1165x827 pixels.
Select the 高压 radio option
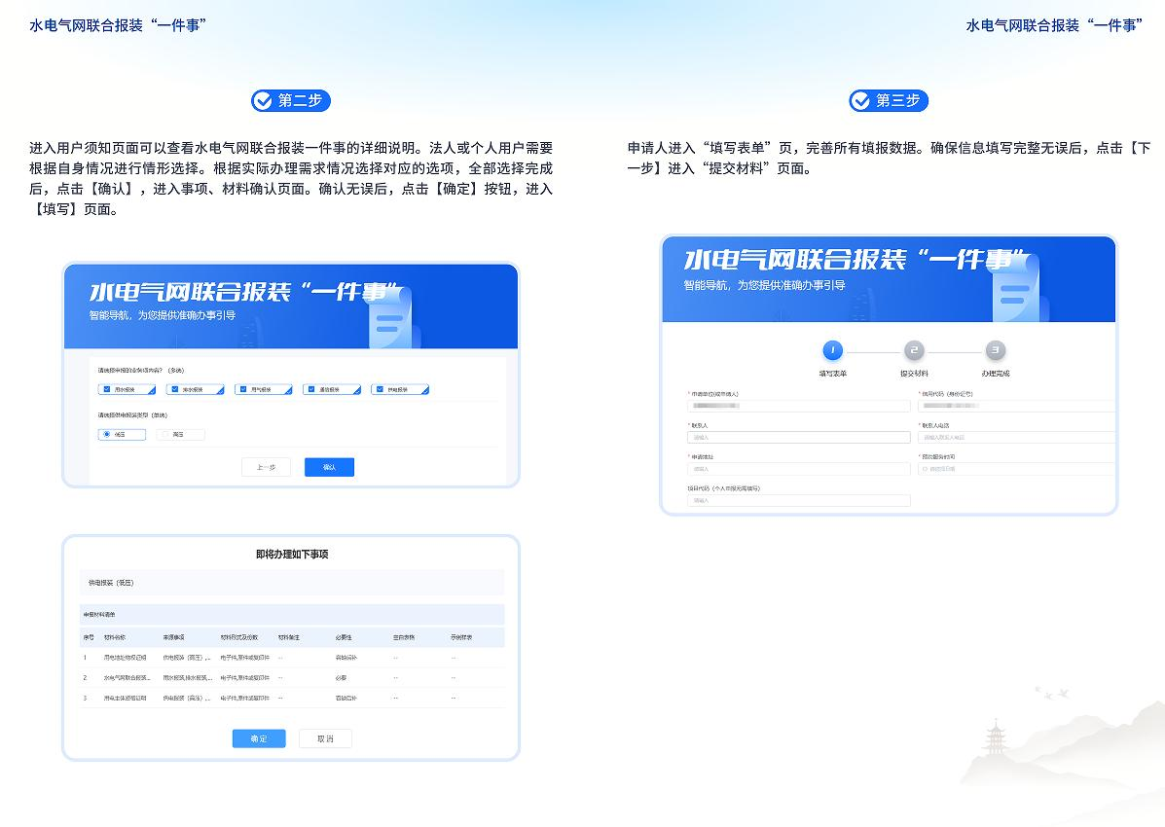pos(165,435)
